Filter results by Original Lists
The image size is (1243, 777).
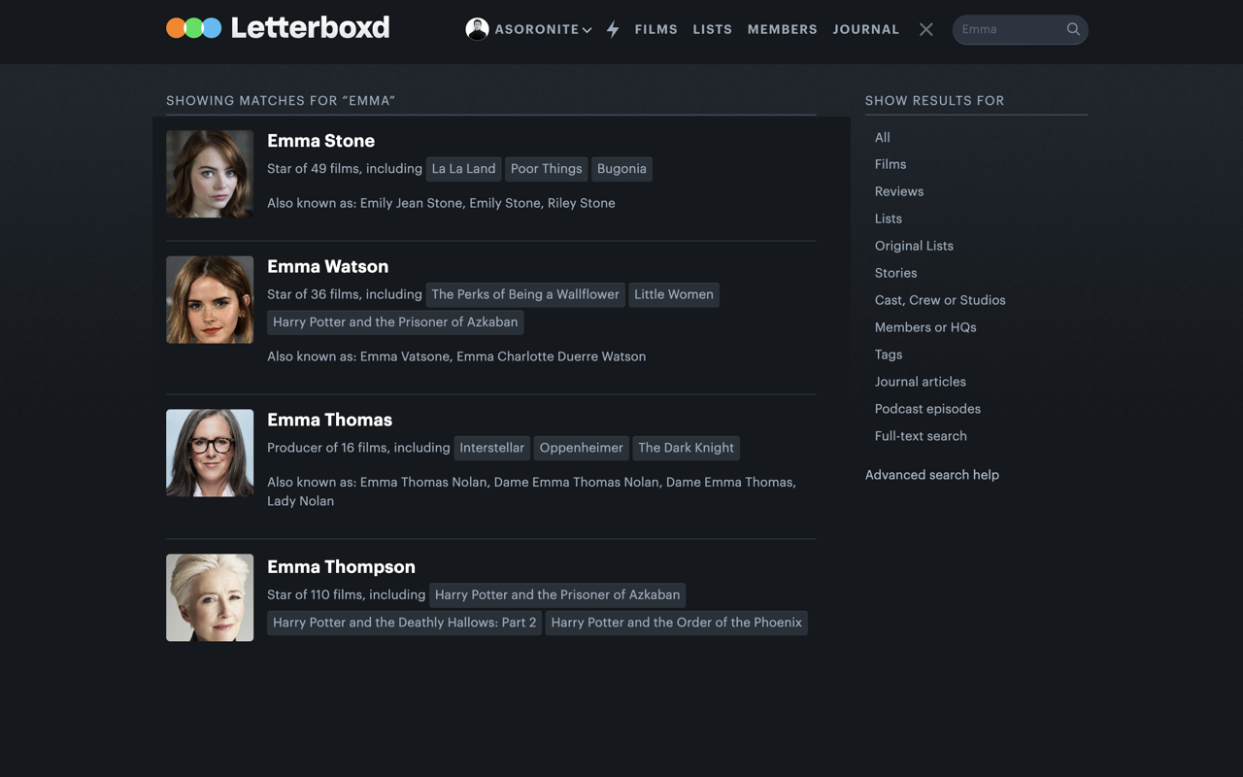pos(914,247)
